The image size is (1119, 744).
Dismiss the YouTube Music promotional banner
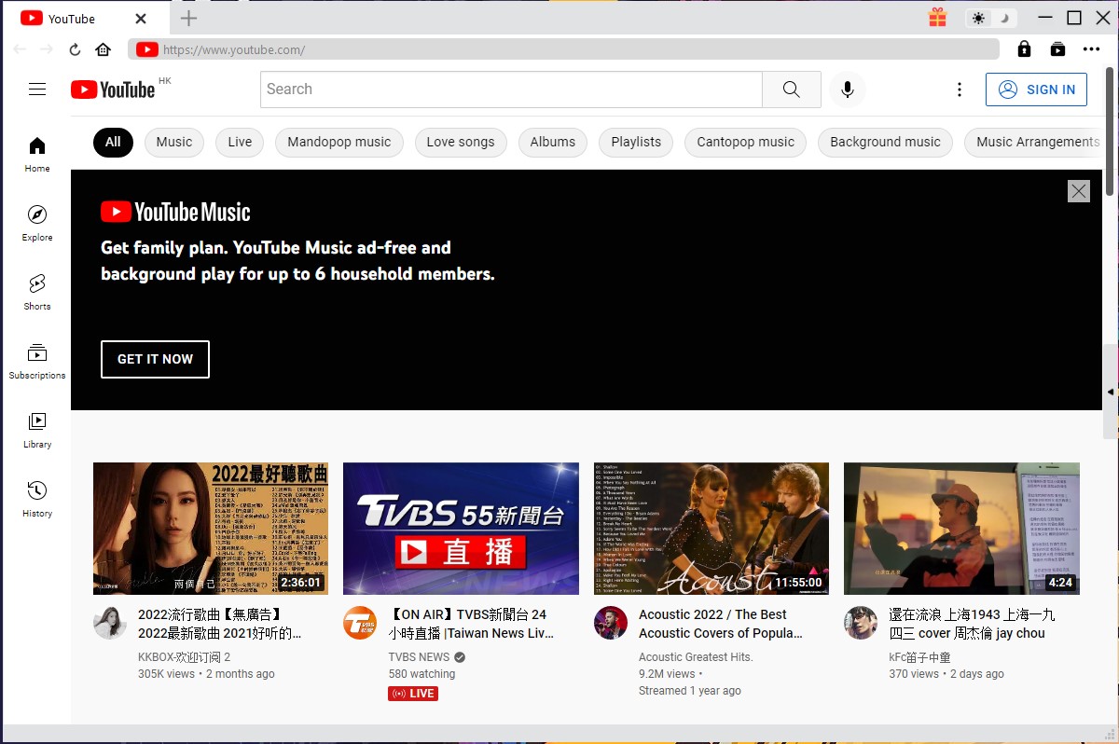click(x=1078, y=191)
